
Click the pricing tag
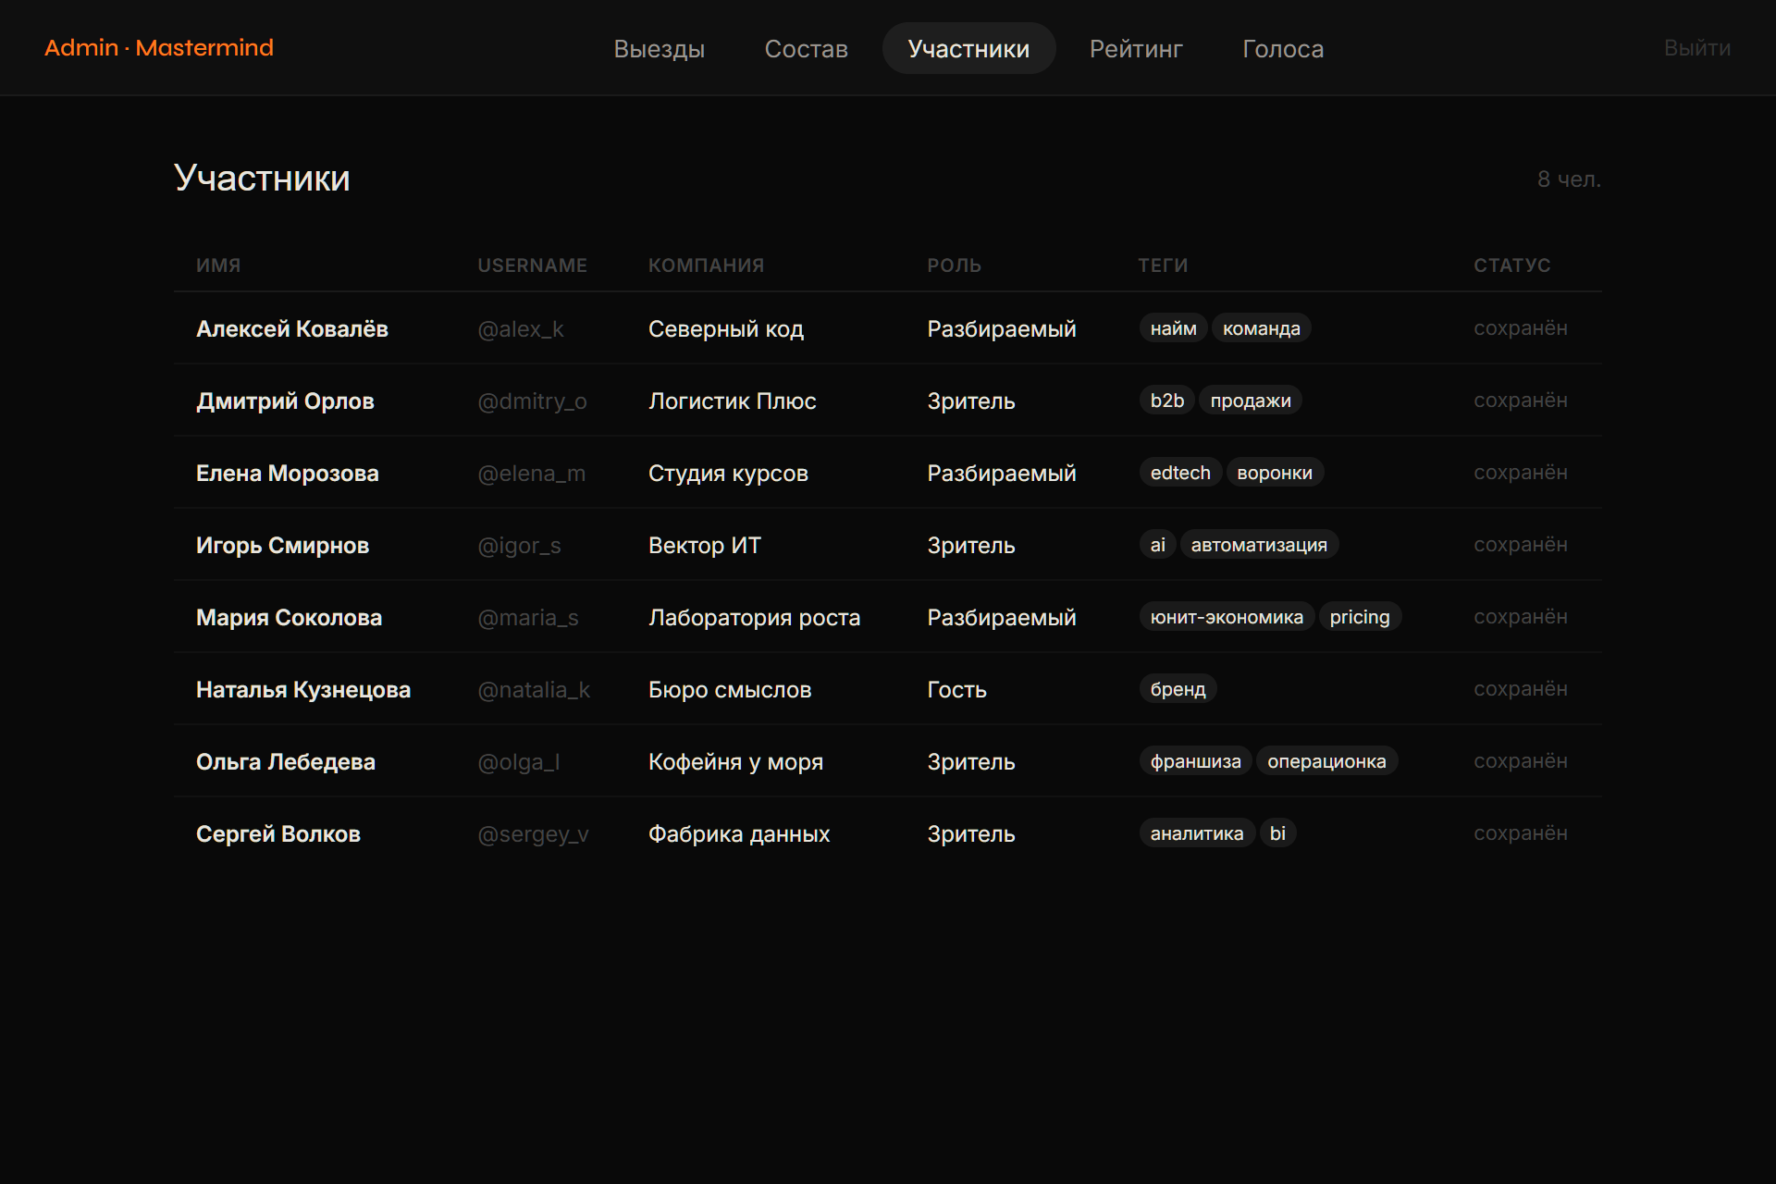point(1360,617)
